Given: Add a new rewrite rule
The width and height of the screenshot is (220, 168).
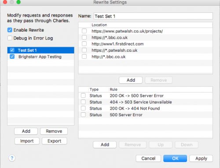Looking at the screenshot, I should [105, 145].
